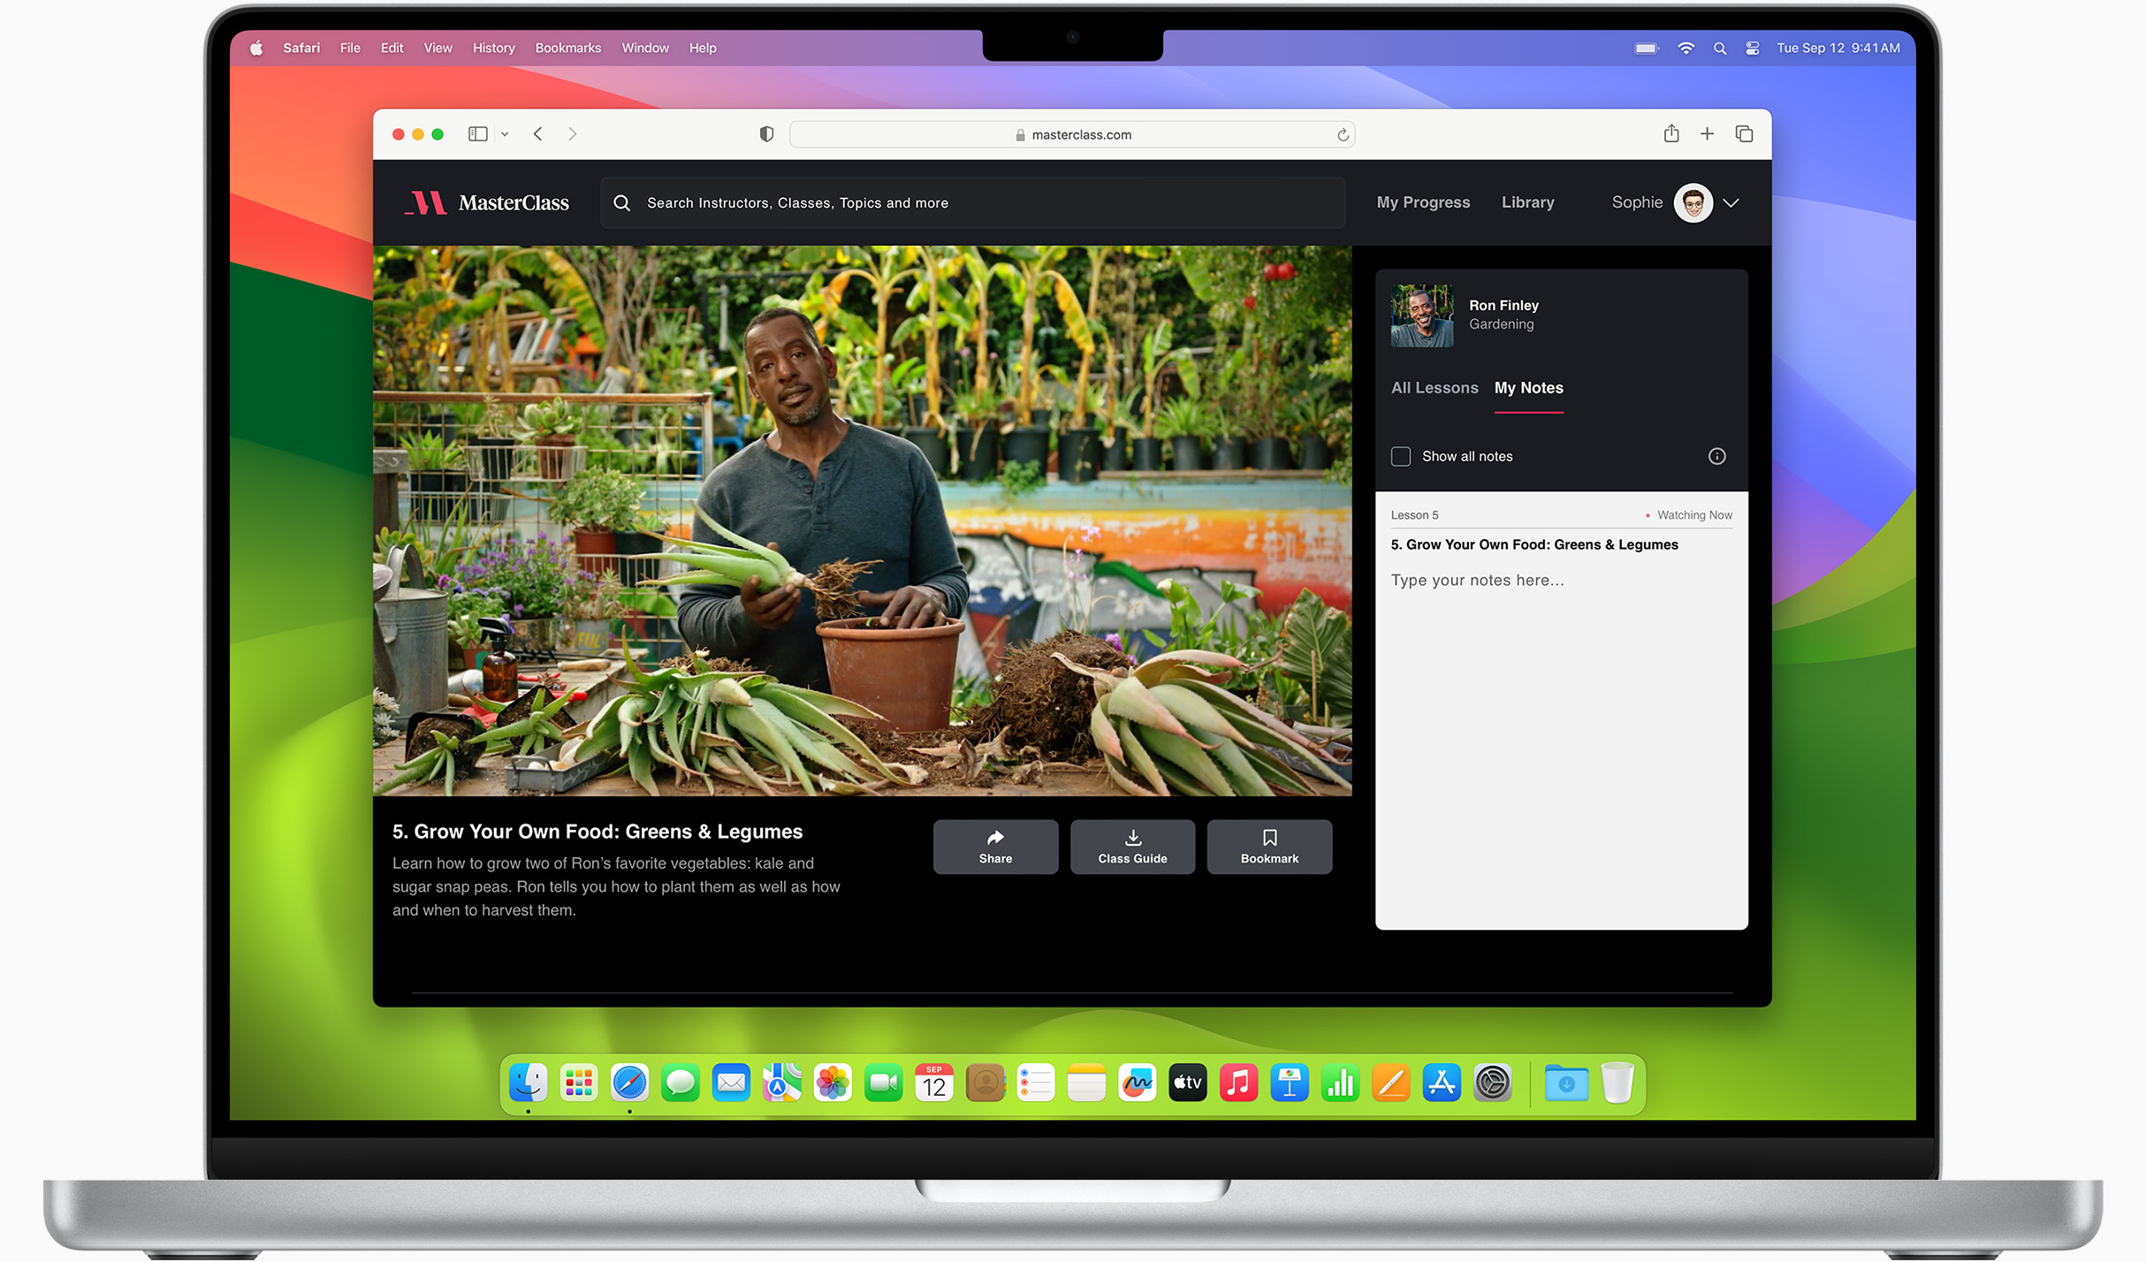Open My Progress page in MasterClass

pyautogui.click(x=1420, y=203)
